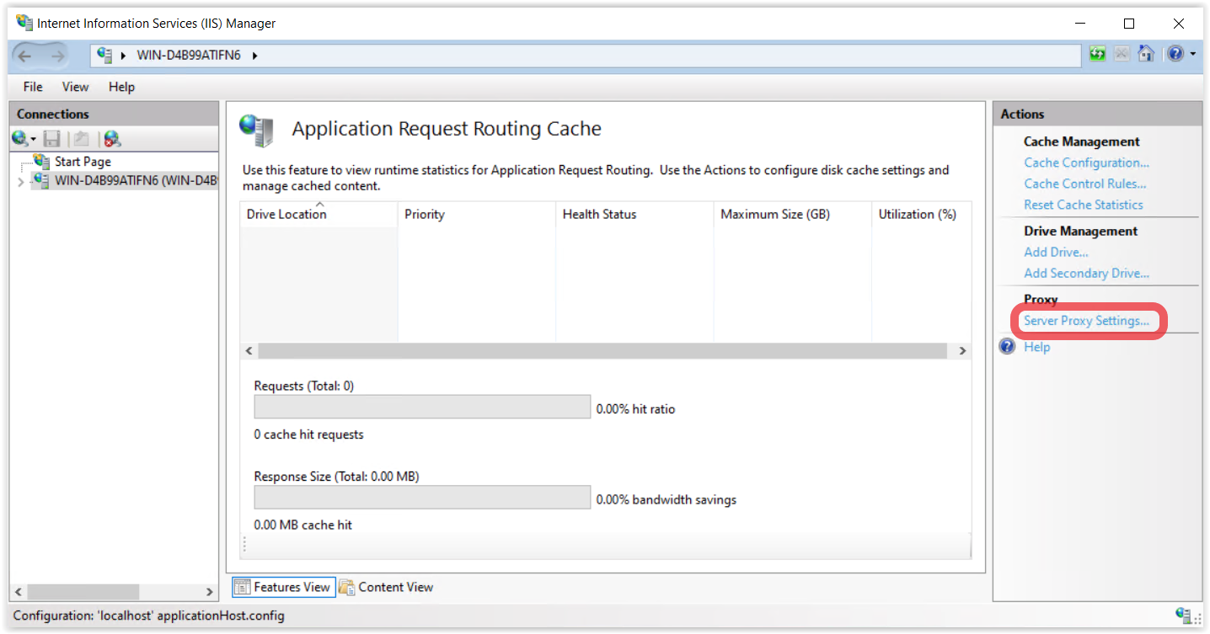This screenshot has height=634, width=1210.
Task: Click the Home icon in address bar
Action: point(1146,54)
